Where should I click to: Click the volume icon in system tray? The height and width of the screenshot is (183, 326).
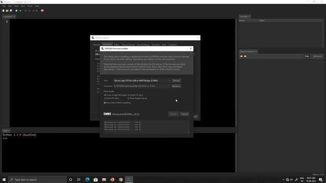pos(291,179)
